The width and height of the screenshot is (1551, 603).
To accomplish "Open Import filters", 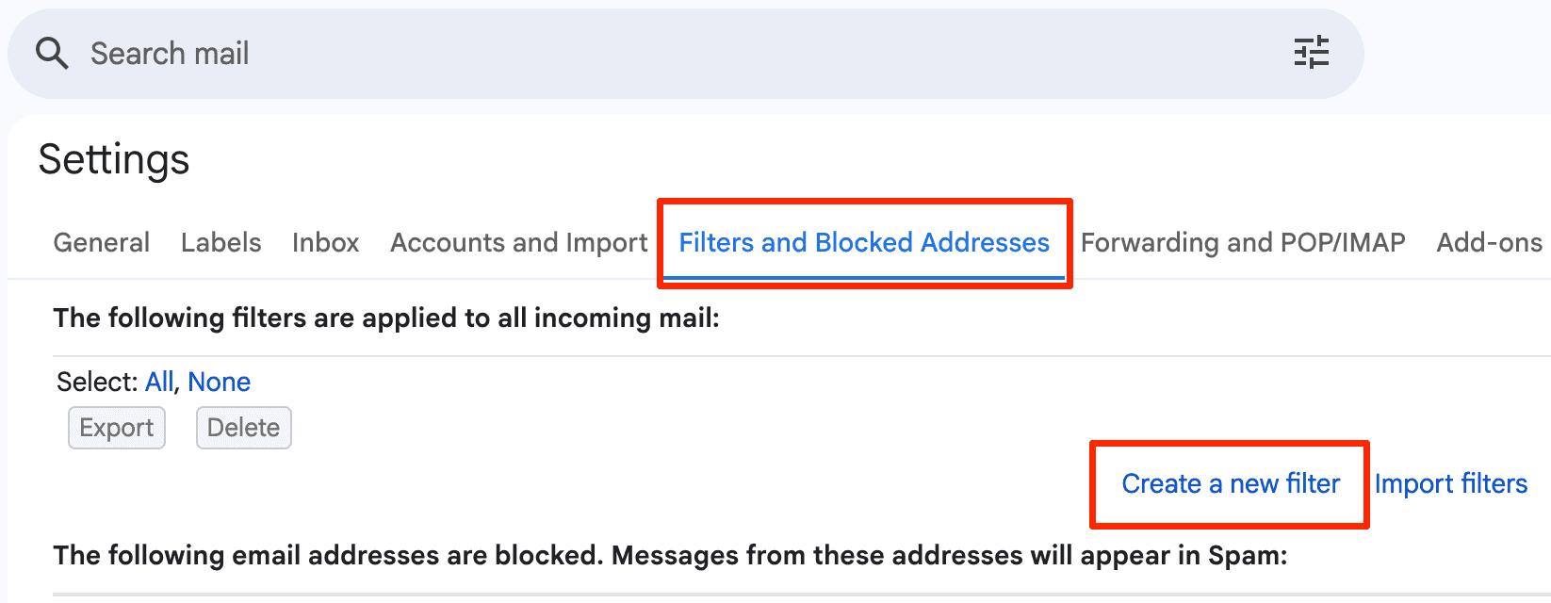I will click(1451, 483).
